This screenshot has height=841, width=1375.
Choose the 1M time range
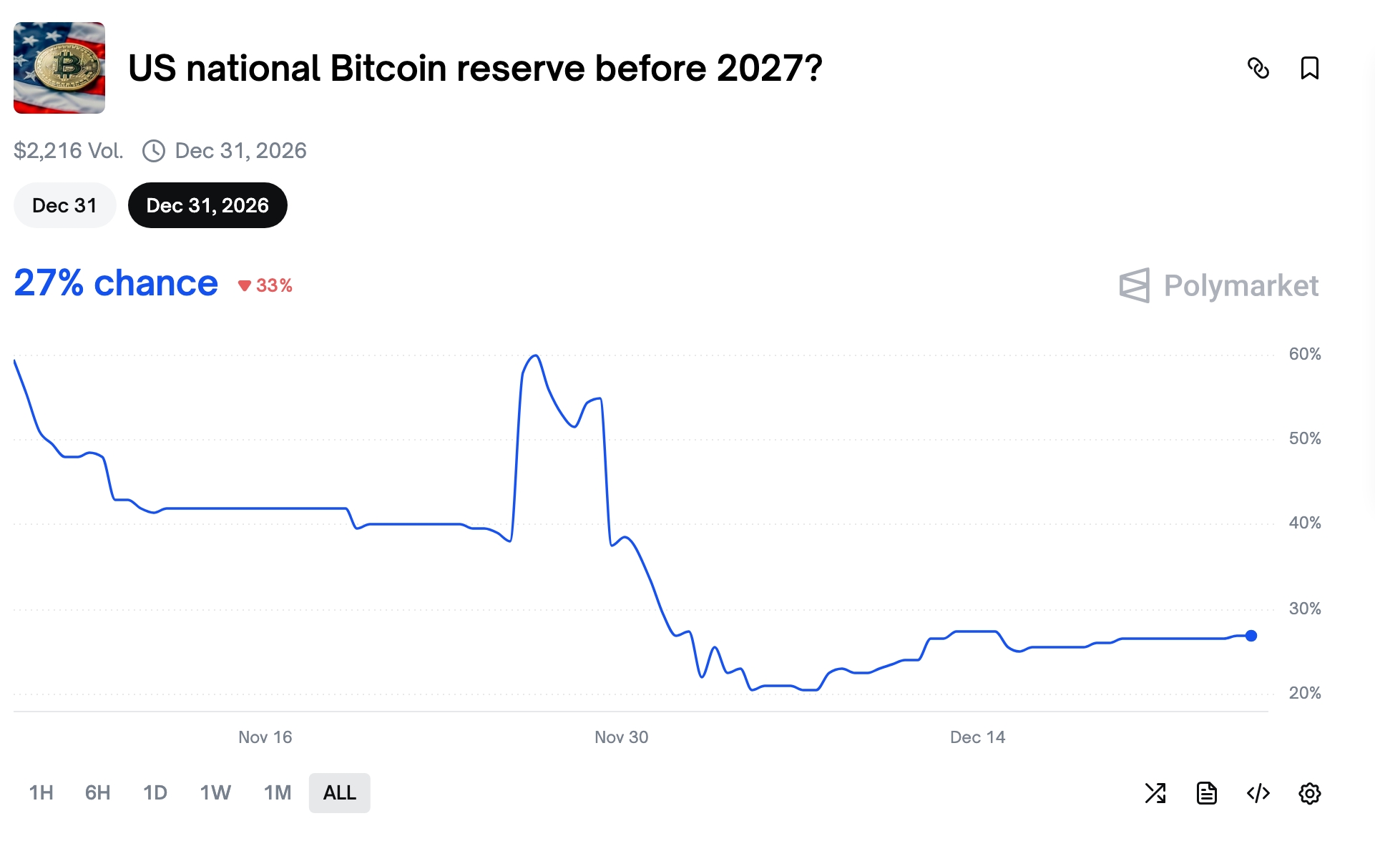point(278,793)
